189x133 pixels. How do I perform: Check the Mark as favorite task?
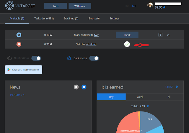pyautogui.click(x=127, y=35)
